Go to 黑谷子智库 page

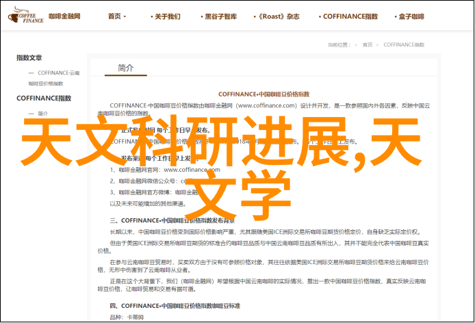pyautogui.click(x=219, y=16)
